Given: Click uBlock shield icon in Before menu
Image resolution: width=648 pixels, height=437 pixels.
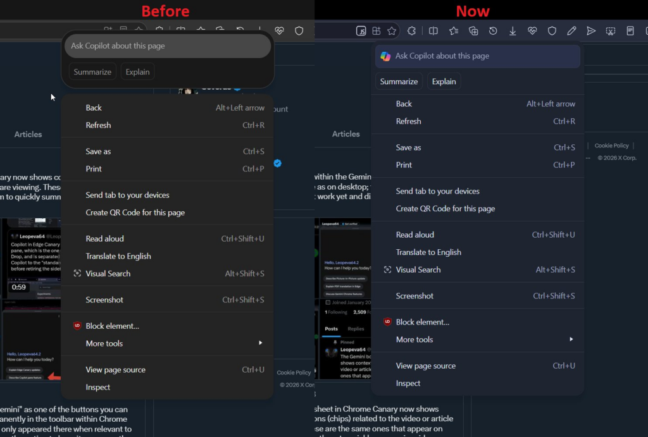Looking at the screenshot, I should [x=77, y=326].
